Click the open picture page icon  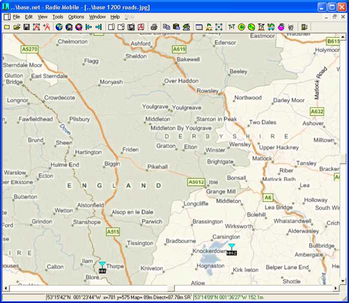[121, 27]
